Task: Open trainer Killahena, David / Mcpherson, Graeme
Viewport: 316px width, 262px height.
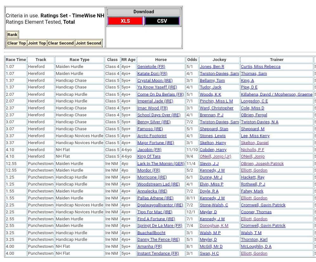Action: tap(276, 94)
